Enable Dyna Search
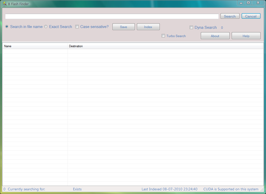Screen dimensions: 266x194 coord(191,27)
